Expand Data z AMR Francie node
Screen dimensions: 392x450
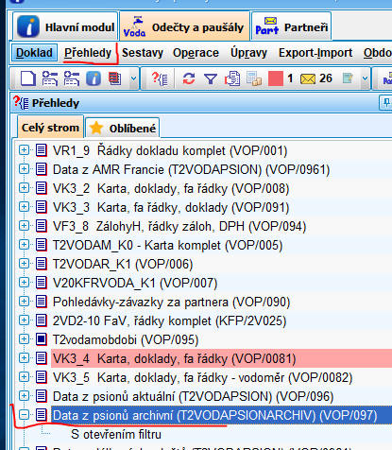tap(24, 169)
